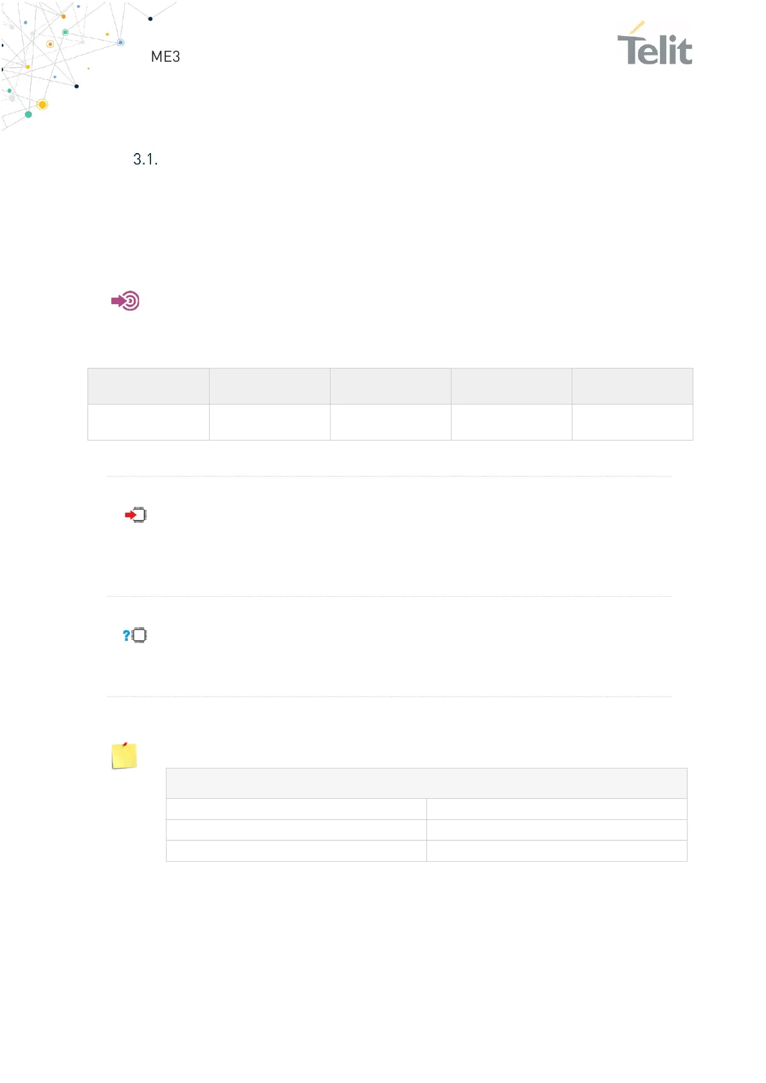Click the ME3 header text

[165, 57]
